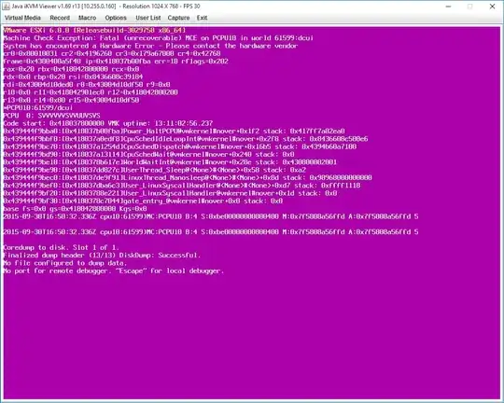Click the Exit menu item
The image size is (504, 403).
coord(202,18)
